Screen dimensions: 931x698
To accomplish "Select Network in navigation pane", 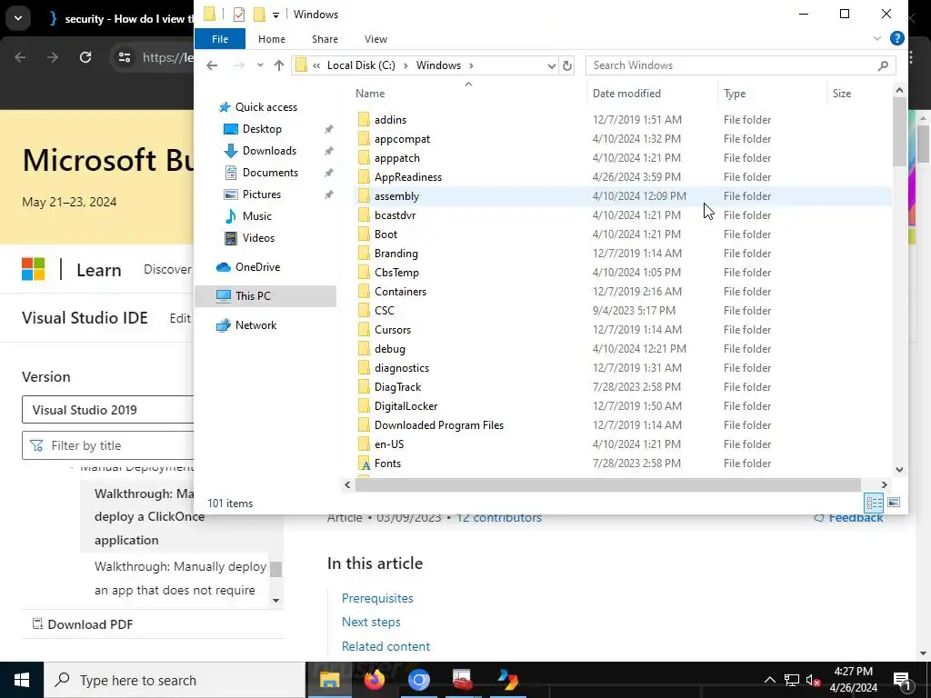I will tap(255, 325).
